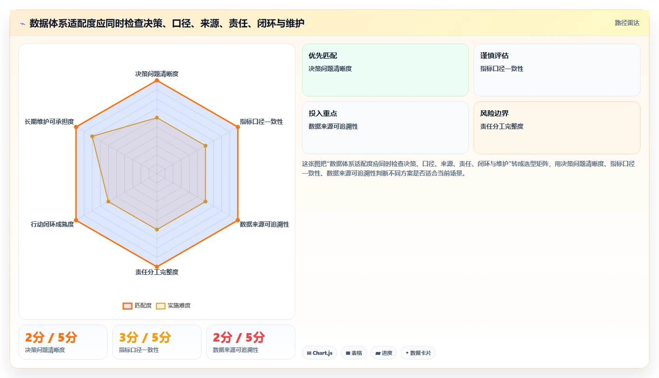
Task: Click the 匹配度 point at 指标口径一致性 vertex
Action: pos(238,127)
